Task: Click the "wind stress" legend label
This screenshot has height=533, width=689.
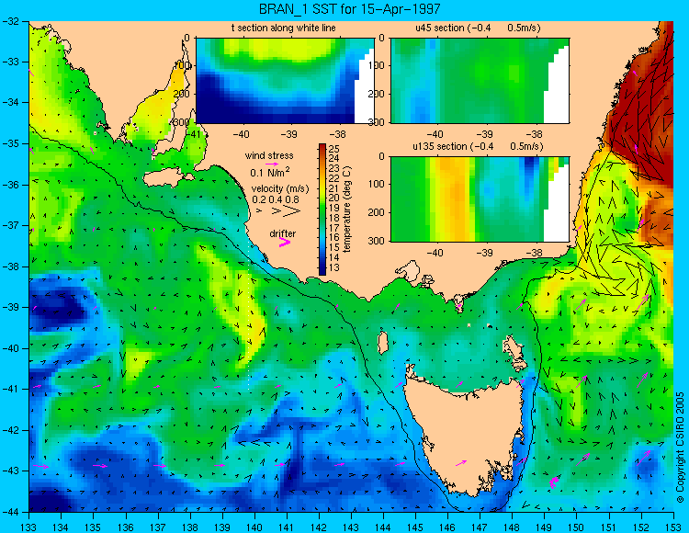Action: tap(269, 155)
